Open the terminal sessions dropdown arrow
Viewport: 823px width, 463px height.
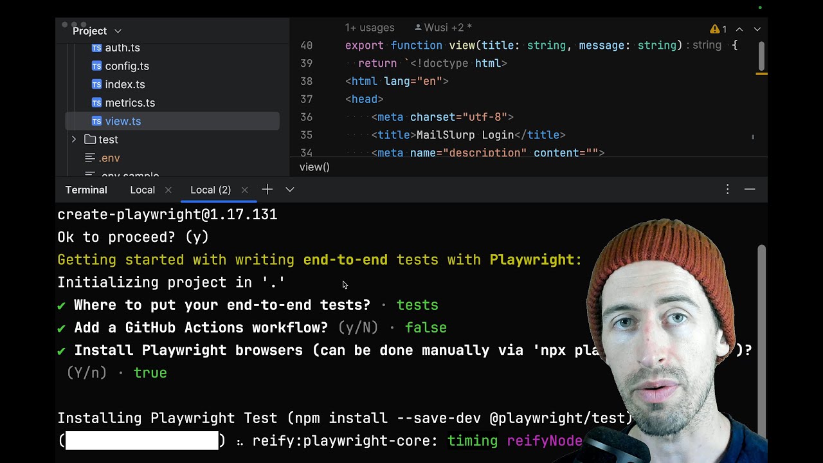click(x=290, y=190)
